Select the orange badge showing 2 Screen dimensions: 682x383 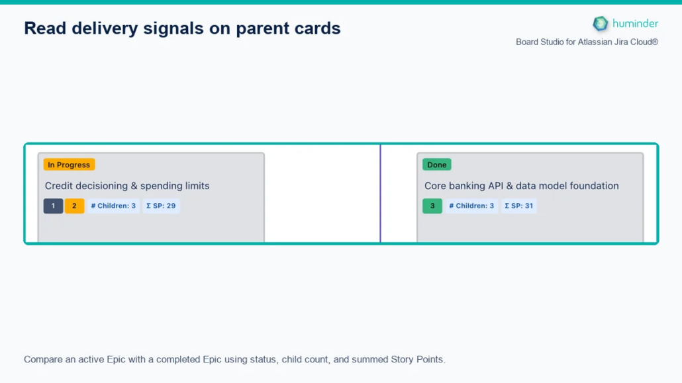coord(74,206)
